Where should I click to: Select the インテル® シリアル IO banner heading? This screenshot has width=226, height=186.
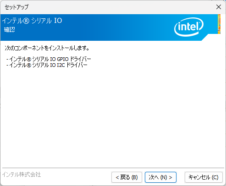click(x=32, y=21)
